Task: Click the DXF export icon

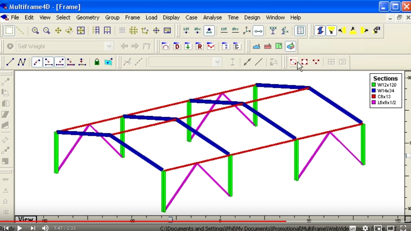Action: tap(167, 31)
